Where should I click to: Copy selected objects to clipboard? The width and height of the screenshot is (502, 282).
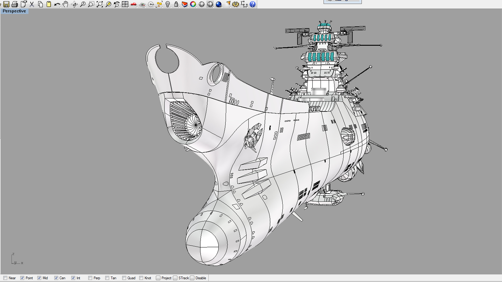(x=40, y=4)
